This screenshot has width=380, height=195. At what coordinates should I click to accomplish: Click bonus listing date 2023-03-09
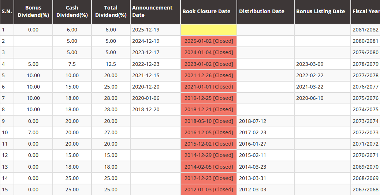[310, 64]
